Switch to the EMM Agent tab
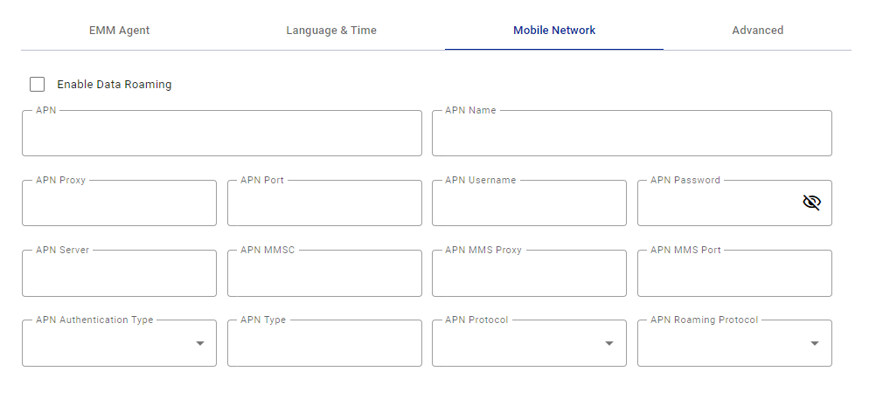 pos(119,31)
